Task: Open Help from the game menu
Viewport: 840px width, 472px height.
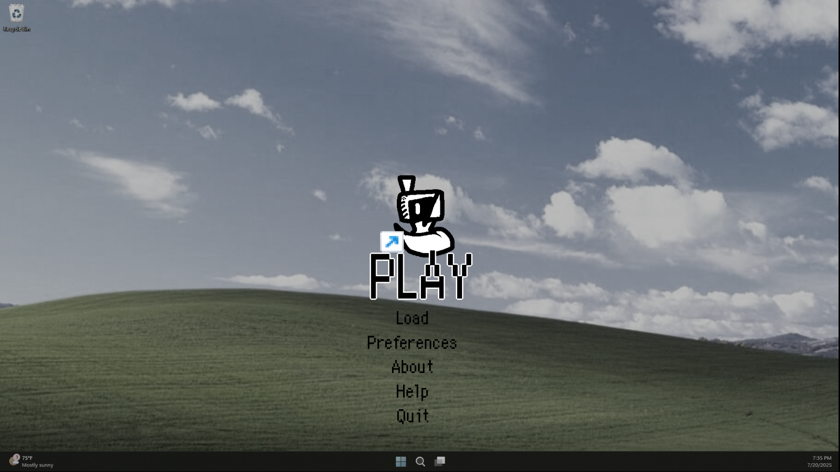Action: (x=412, y=391)
